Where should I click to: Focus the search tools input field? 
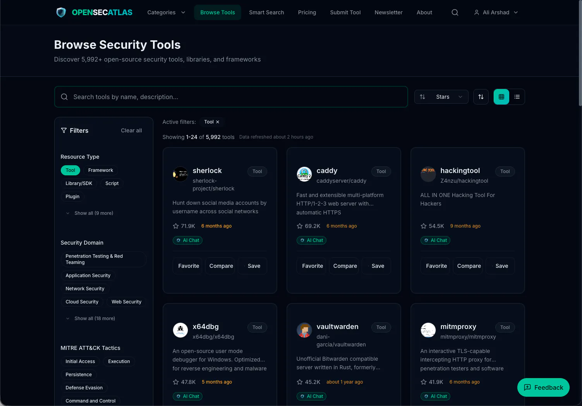231,97
